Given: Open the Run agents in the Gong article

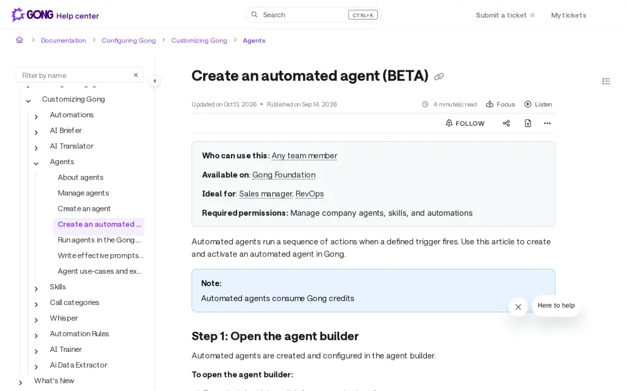Looking at the screenshot, I should click(99, 239).
